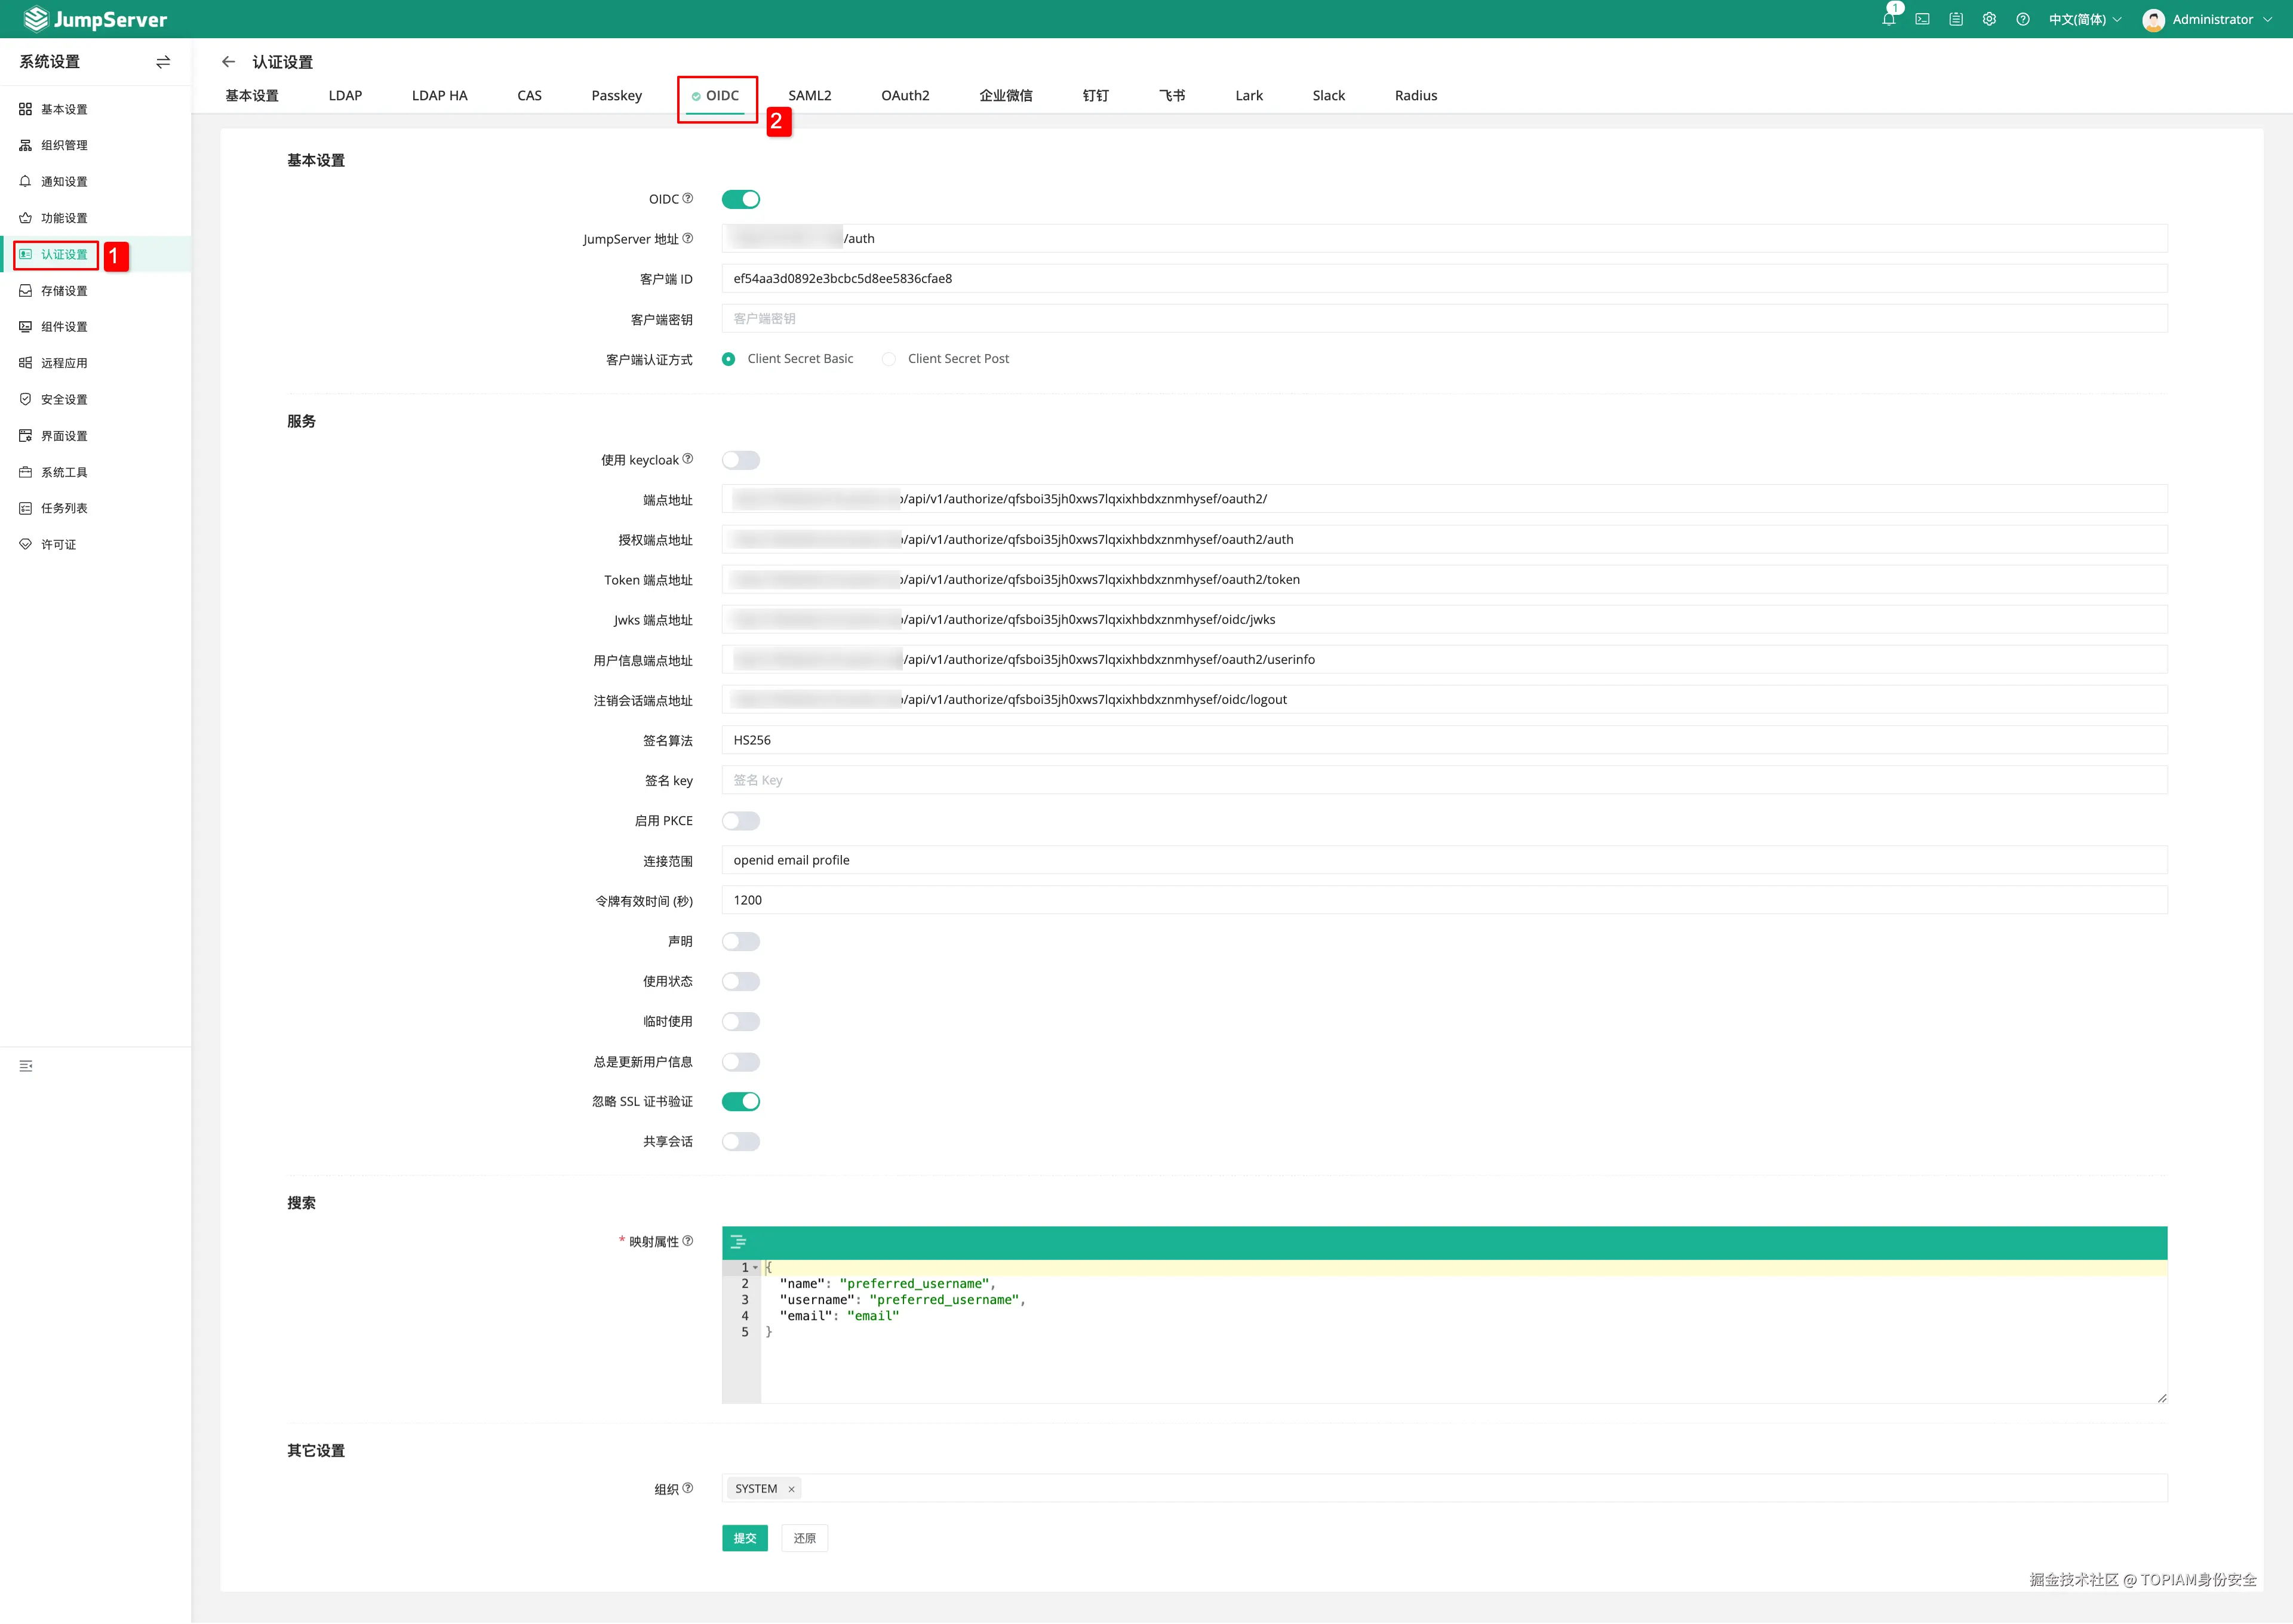Image resolution: width=2293 pixels, height=1624 pixels.
Task: Click the 客户端密钥 input field
Action: (x=1443, y=319)
